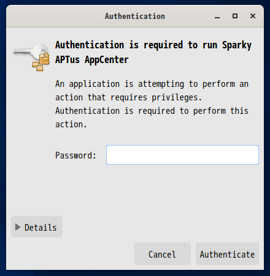270x276 pixels.
Task: Click the orange package box on key icon
Action: point(44,58)
